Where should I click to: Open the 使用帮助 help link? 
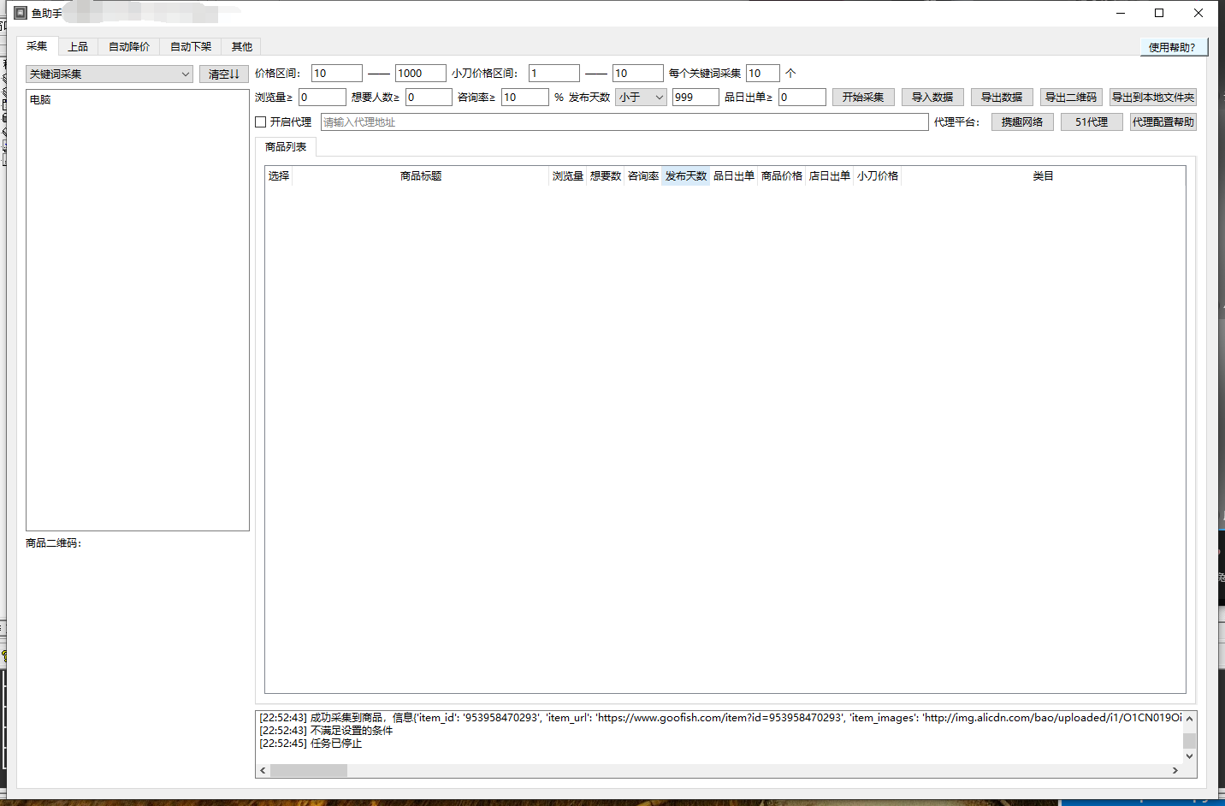pyautogui.click(x=1173, y=46)
